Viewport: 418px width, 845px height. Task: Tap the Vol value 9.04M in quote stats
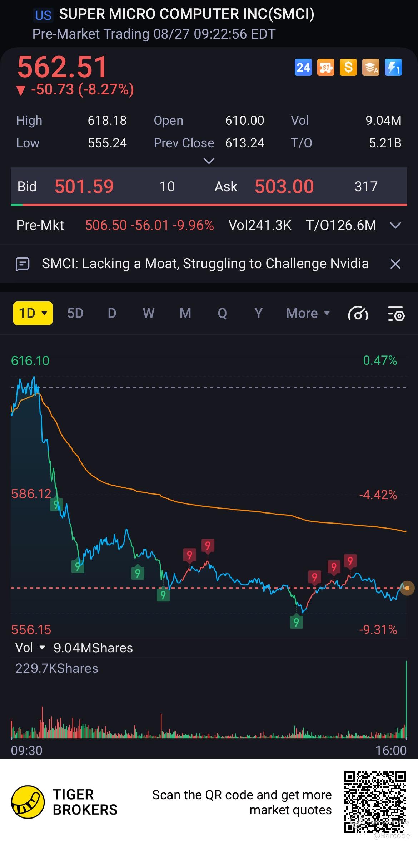(x=383, y=121)
